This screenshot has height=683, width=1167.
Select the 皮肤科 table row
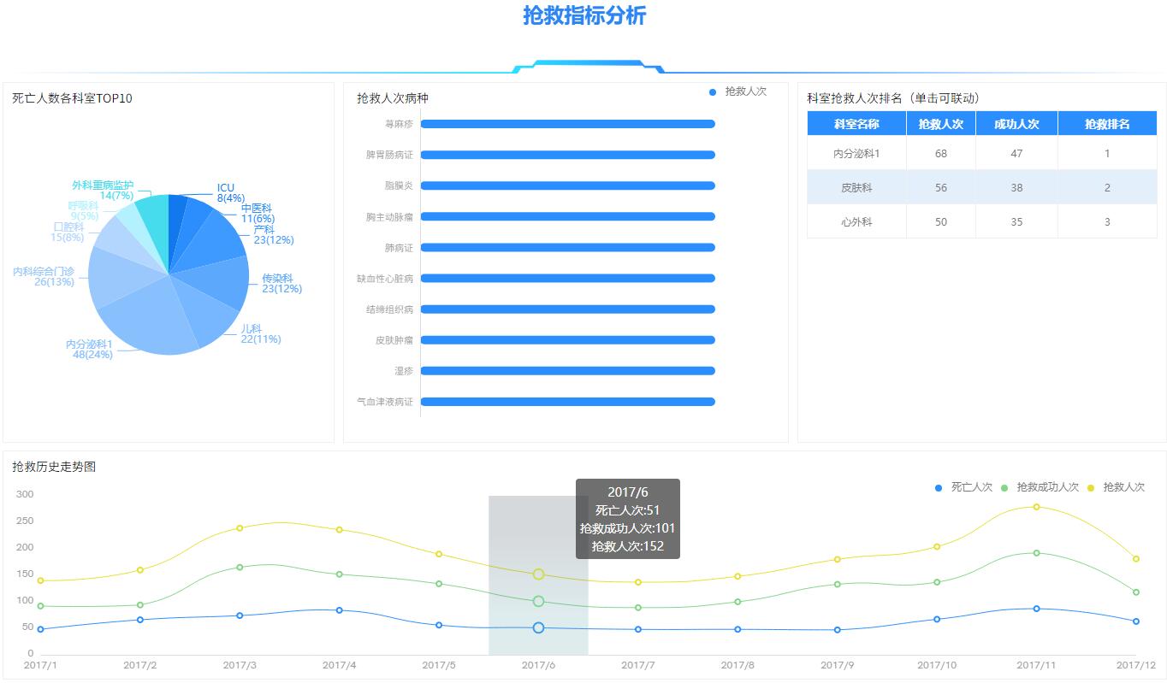[981, 187]
